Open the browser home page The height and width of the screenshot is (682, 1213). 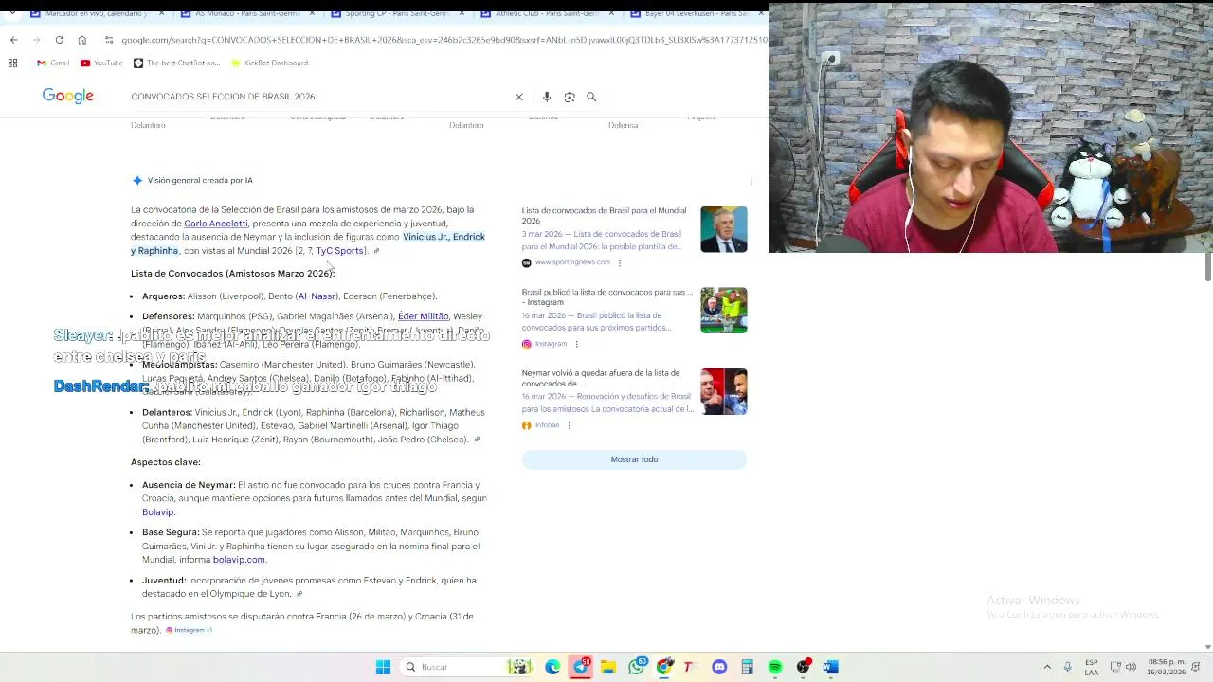(81, 40)
